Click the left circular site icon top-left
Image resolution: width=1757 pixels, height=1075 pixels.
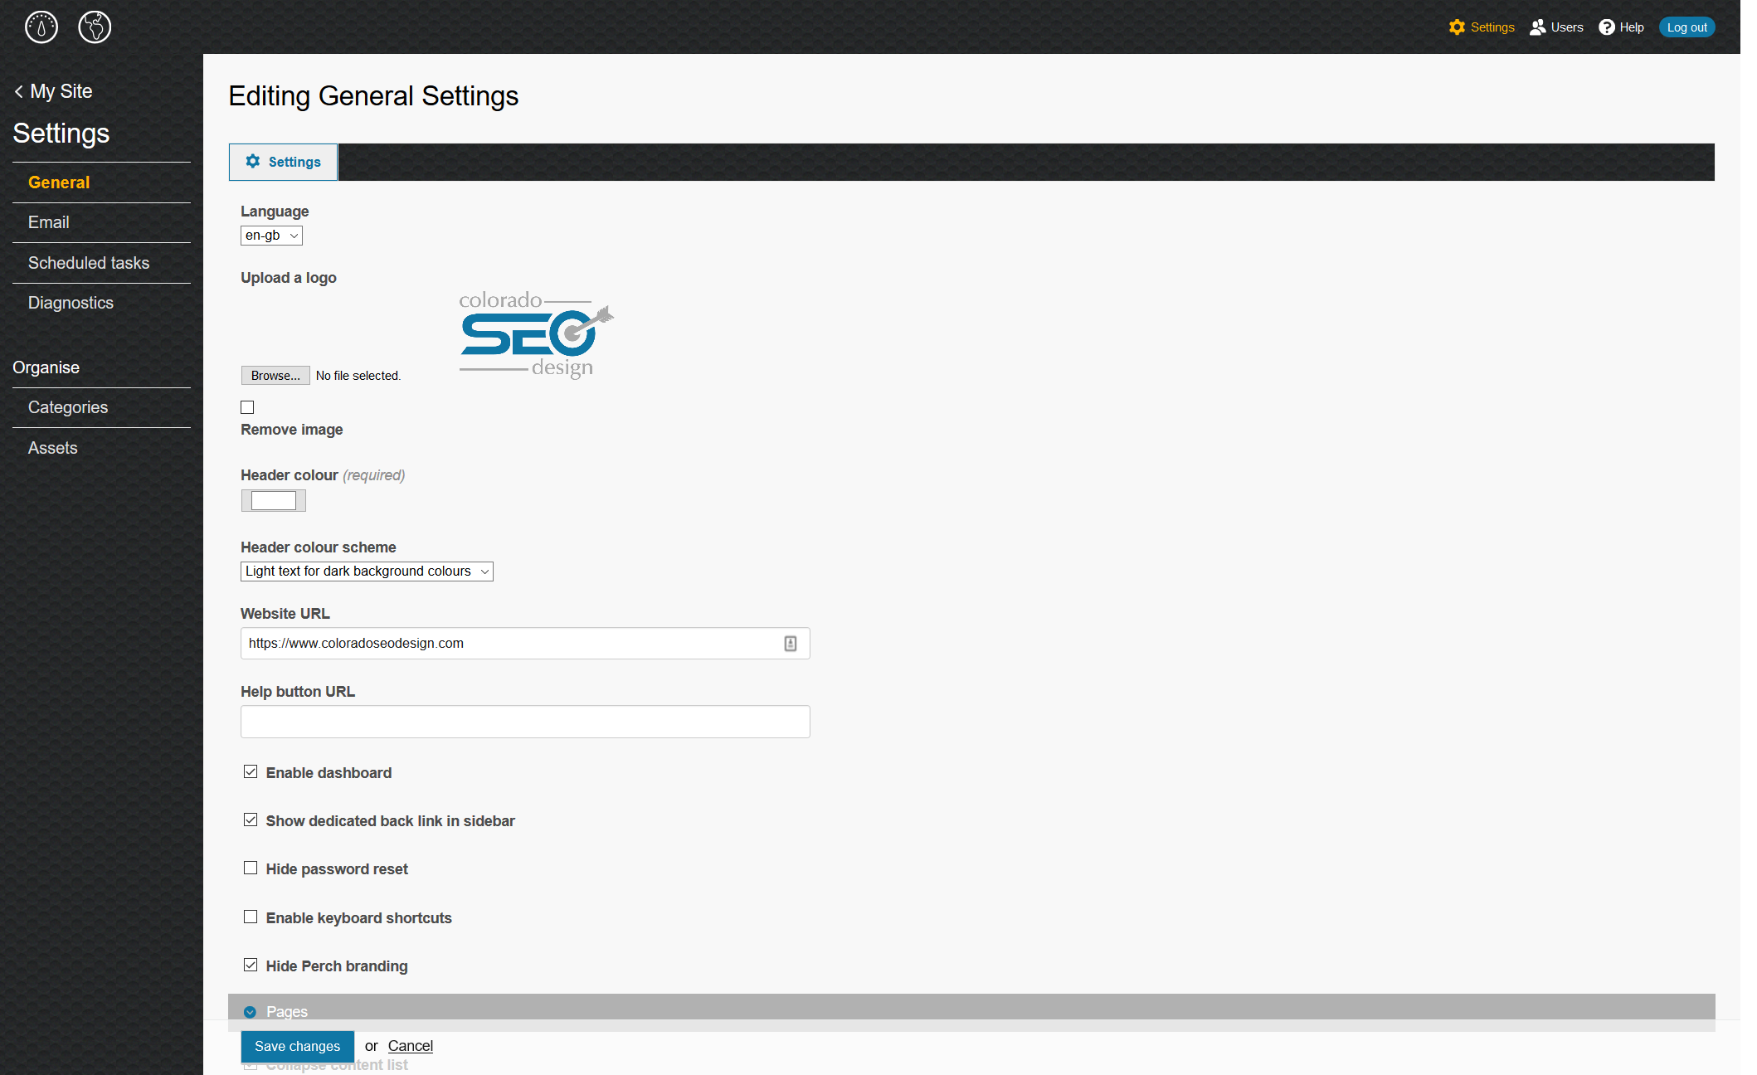tap(40, 27)
